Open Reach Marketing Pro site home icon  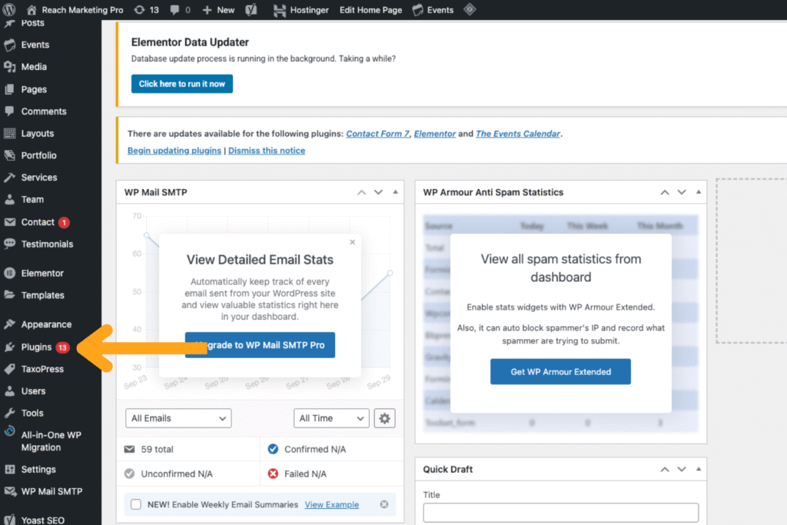32,9
